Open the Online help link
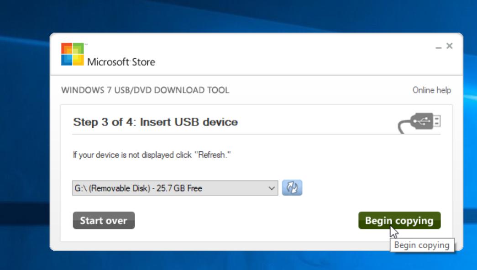The height and width of the screenshot is (270, 477). click(431, 90)
